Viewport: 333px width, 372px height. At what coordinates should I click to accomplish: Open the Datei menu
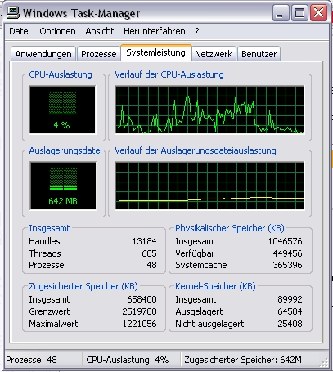20,31
